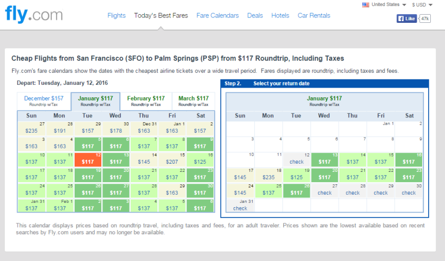Click the United States flag icon
The height and width of the screenshot is (261, 445).
point(365,5)
